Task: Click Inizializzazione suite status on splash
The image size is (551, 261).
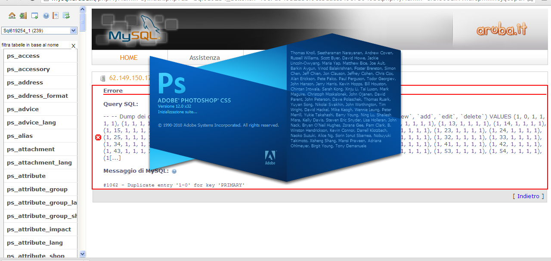Action: click(177, 112)
